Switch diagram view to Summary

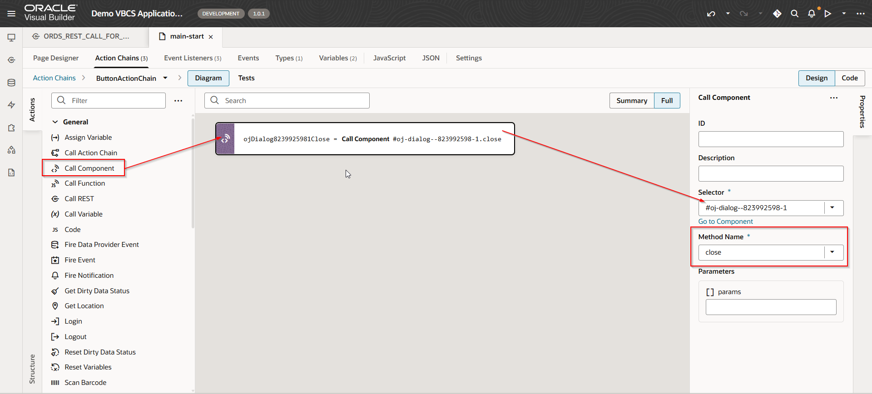(631, 101)
